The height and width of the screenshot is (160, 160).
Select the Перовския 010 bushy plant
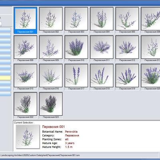(76, 47)
